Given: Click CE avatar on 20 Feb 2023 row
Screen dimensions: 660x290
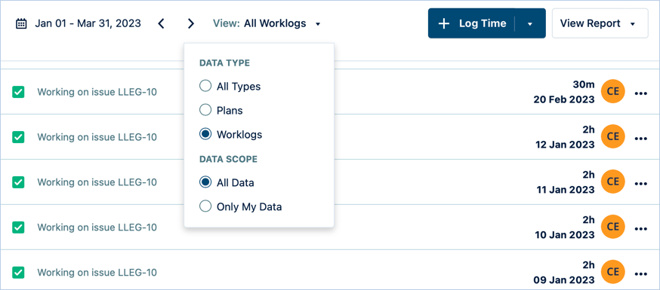Looking at the screenshot, I should [x=613, y=91].
